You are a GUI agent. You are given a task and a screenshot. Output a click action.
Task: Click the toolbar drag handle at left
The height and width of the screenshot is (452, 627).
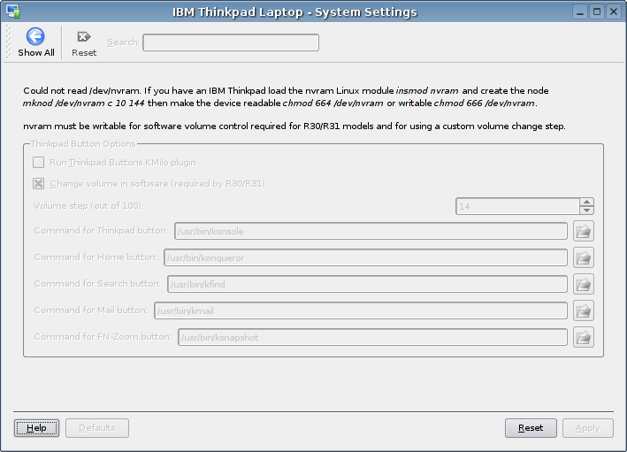9,42
